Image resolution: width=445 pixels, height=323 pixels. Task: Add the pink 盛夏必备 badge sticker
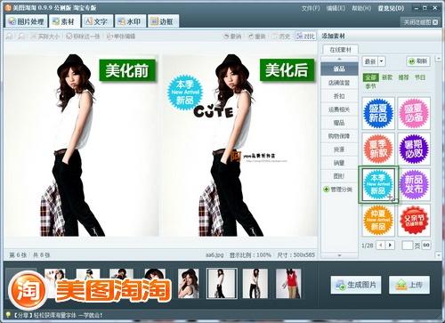pyautogui.click(x=414, y=113)
